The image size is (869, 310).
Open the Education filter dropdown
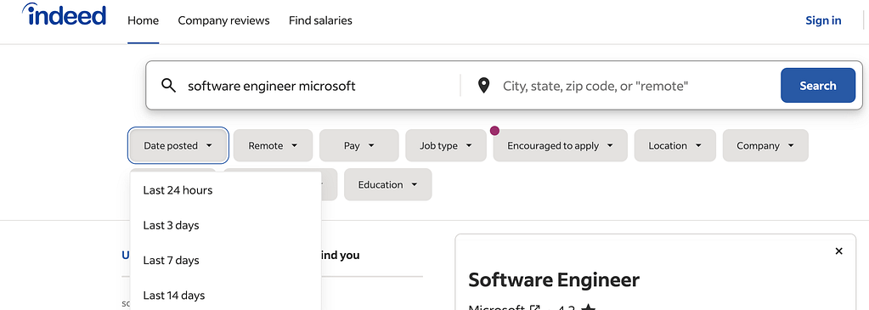pos(388,184)
